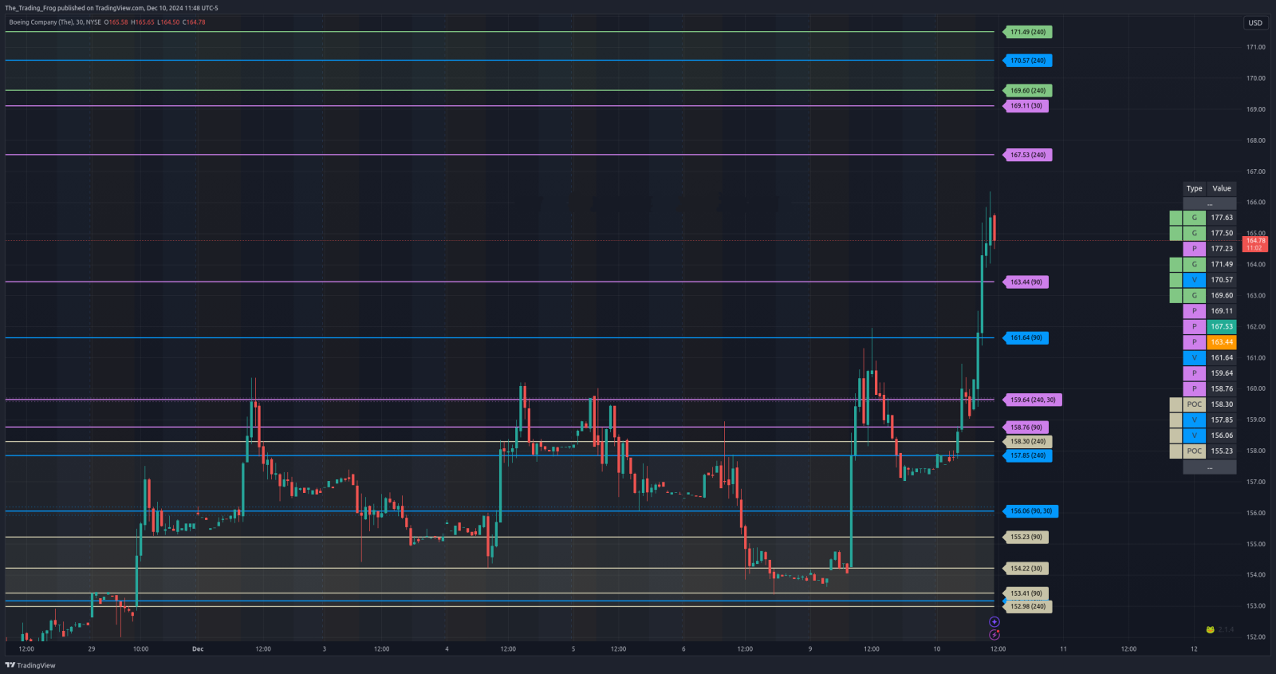Select the blue 170.57 (240) level label
The width and height of the screenshot is (1276, 674).
(1027, 61)
